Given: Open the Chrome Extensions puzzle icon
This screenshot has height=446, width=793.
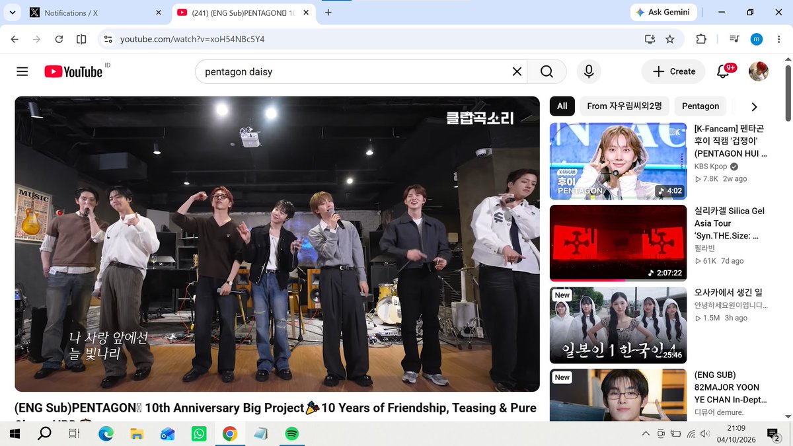Looking at the screenshot, I should 701,39.
